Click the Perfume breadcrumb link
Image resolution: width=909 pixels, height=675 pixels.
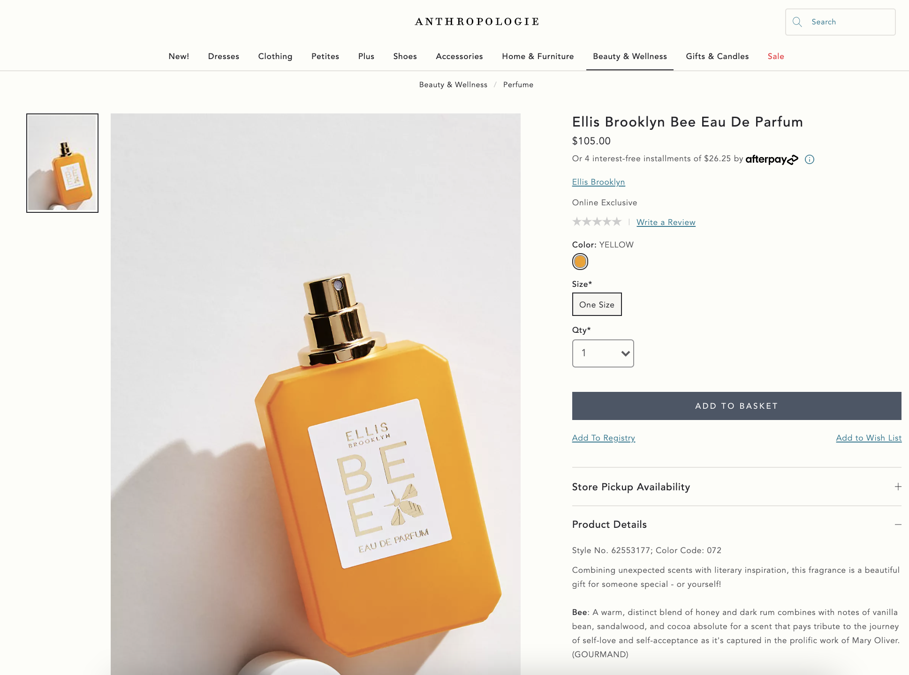pyautogui.click(x=518, y=84)
